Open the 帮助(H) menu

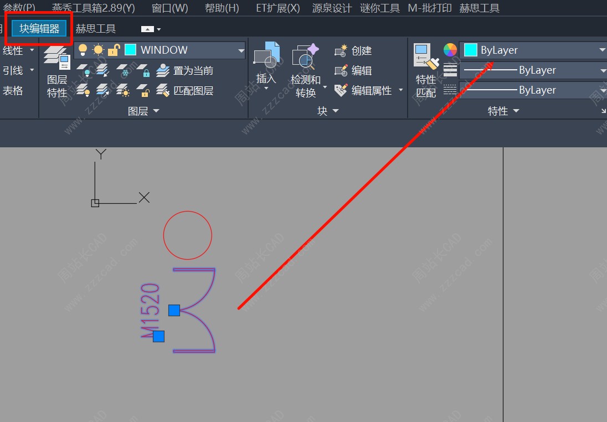222,8
